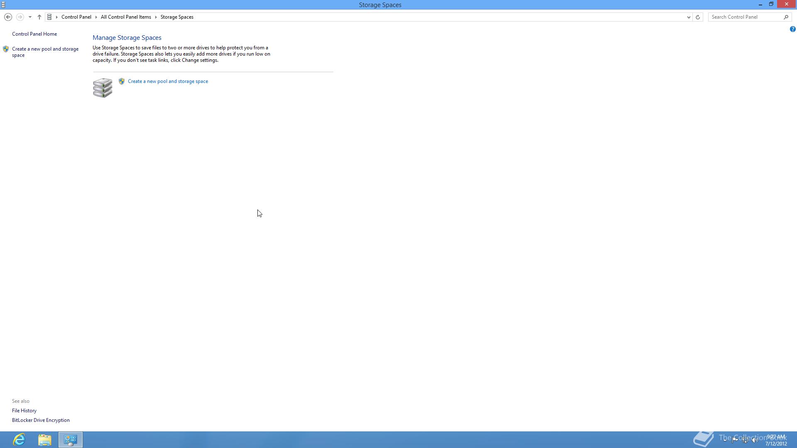This screenshot has width=797, height=448.
Task: Refresh the Storage Spaces view
Action: (698, 17)
